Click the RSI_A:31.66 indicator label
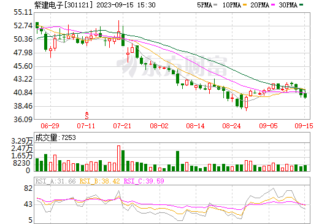 (55, 181)
